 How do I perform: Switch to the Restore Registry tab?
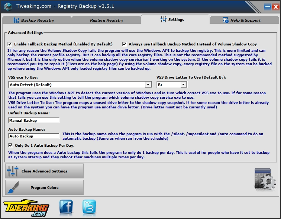[x=107, y=20]
